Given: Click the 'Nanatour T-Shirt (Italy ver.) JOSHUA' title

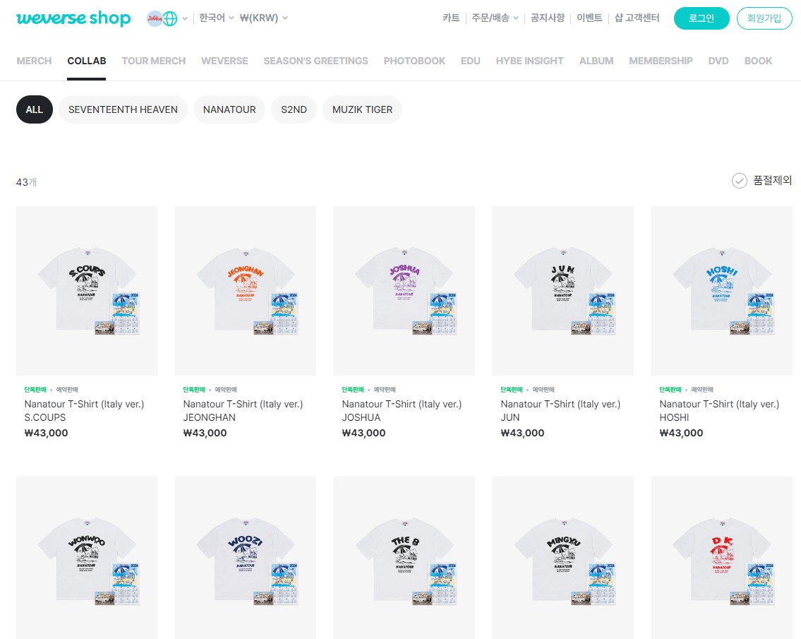Looking at the screenshot, I should tap(402, 410).
